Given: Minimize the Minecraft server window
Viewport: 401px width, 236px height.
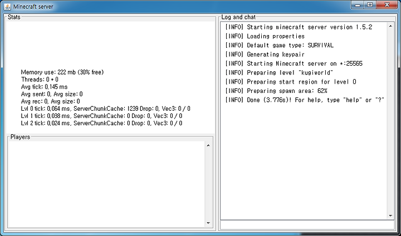Looking at the screenshot, I should click(x=358, y=5).
